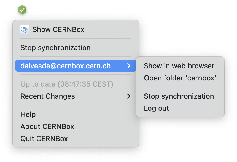
Task: Quit CERNBox from the menu
Action: [x=44, y=139]
